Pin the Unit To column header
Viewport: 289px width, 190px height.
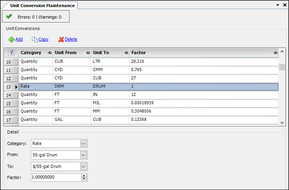pyautogui.click(x=126, y=53)
